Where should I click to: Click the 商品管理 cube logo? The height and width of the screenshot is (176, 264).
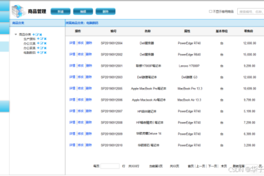coord(17,11)
